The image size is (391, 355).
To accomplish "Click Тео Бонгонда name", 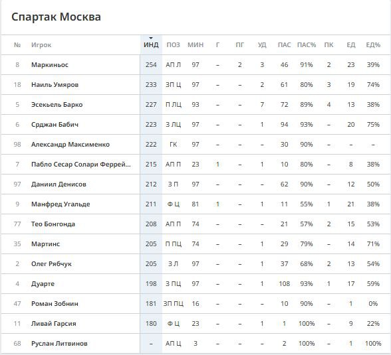I will pos(53,224).
